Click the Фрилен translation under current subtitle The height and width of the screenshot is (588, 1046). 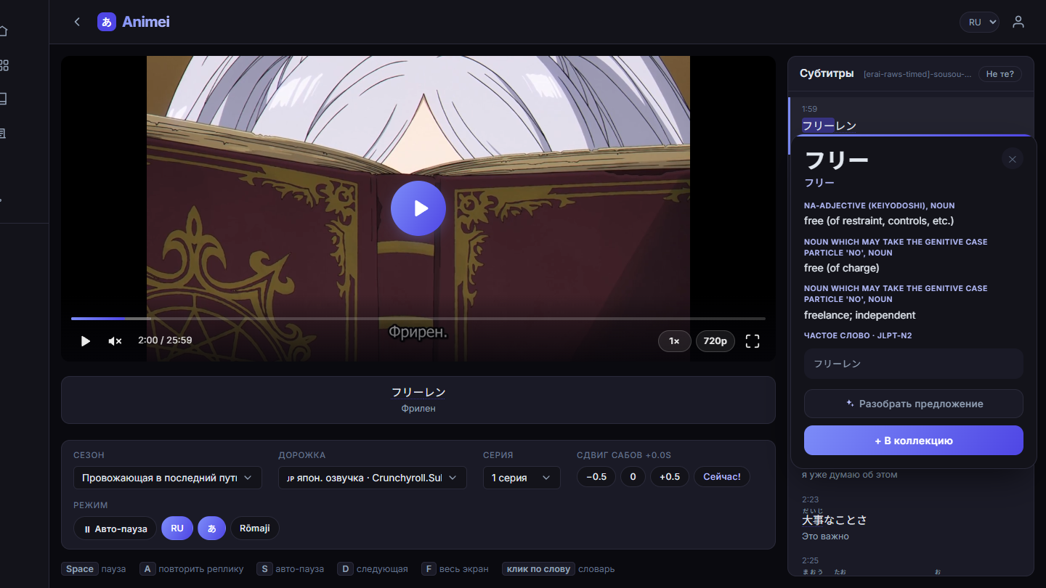[x=418, y=409]
